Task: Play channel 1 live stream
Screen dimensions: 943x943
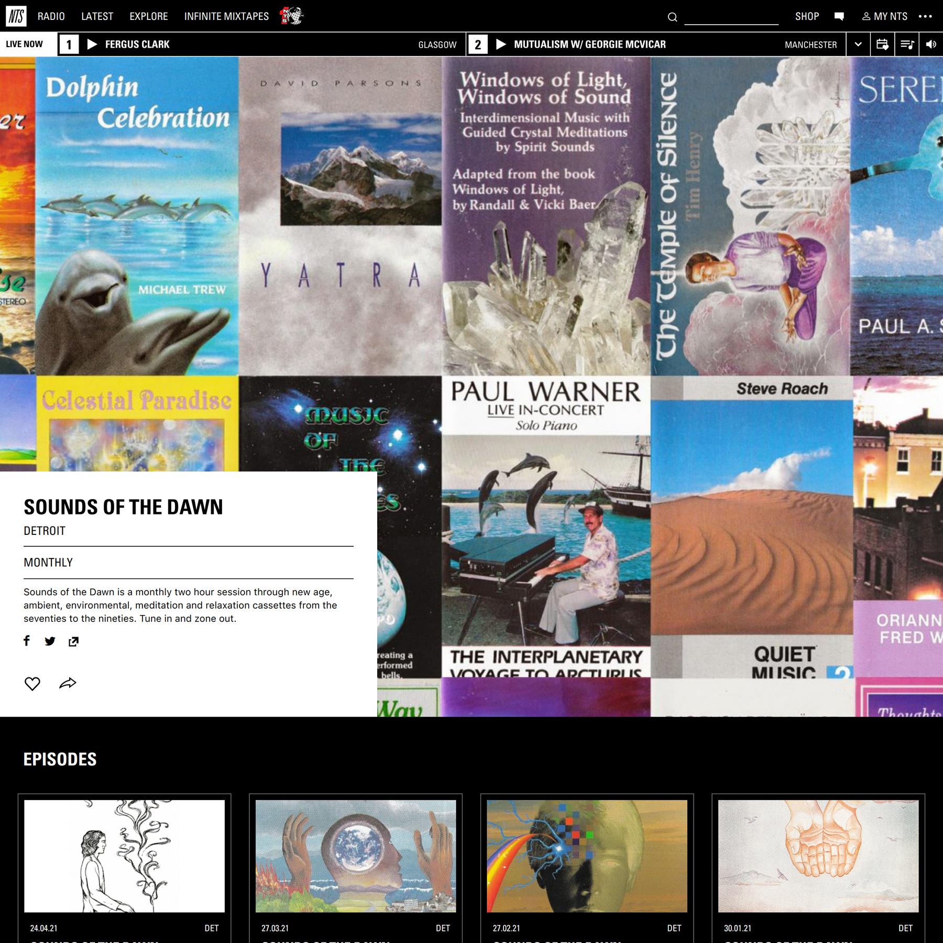Action: pos(92,45)
